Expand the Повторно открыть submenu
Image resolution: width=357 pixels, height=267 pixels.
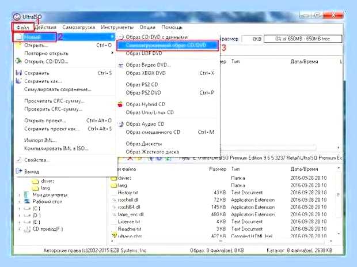pyautogui.click(x=65, y=54)
